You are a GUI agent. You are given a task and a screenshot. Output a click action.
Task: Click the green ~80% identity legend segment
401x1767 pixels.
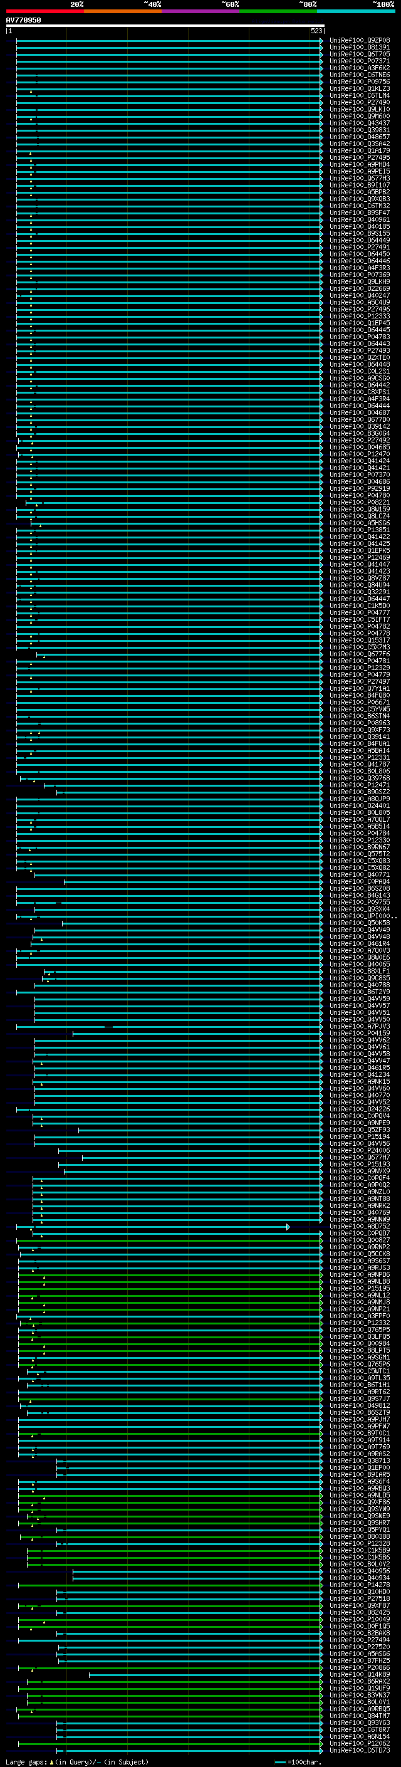(278, 11)
